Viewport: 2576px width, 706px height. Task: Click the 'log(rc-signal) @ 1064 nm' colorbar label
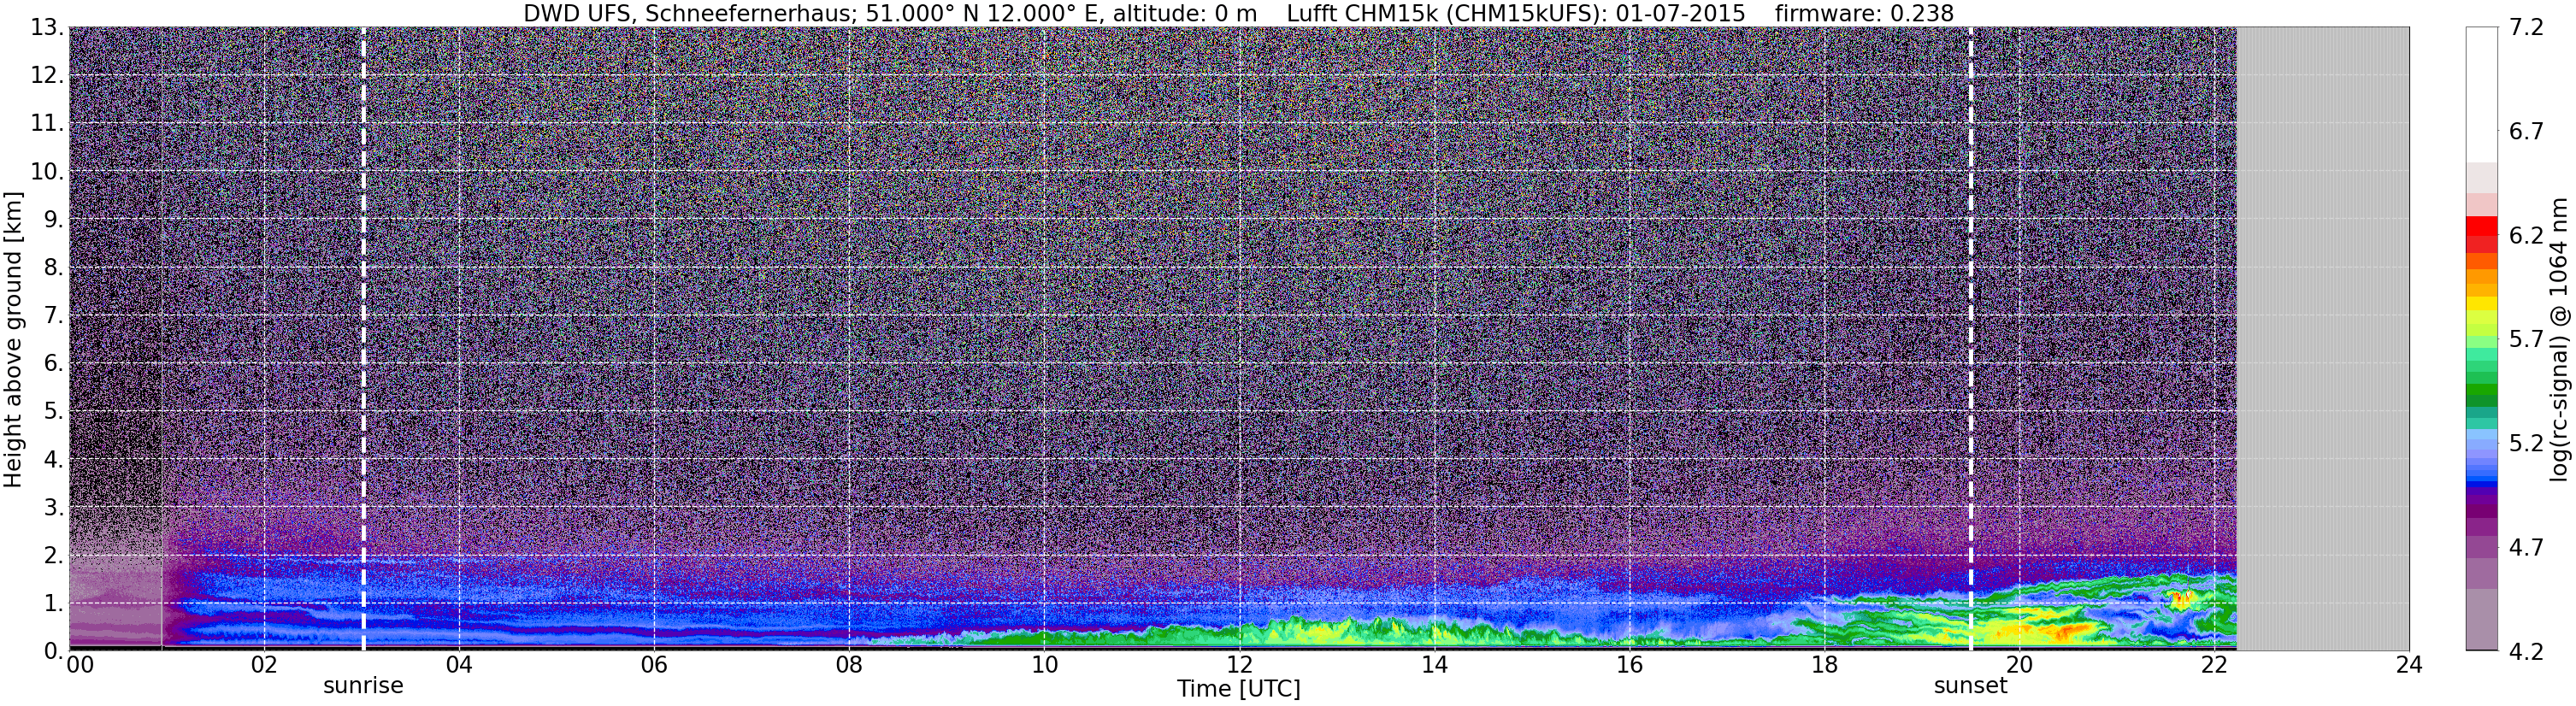click(x=2559, y=339)
